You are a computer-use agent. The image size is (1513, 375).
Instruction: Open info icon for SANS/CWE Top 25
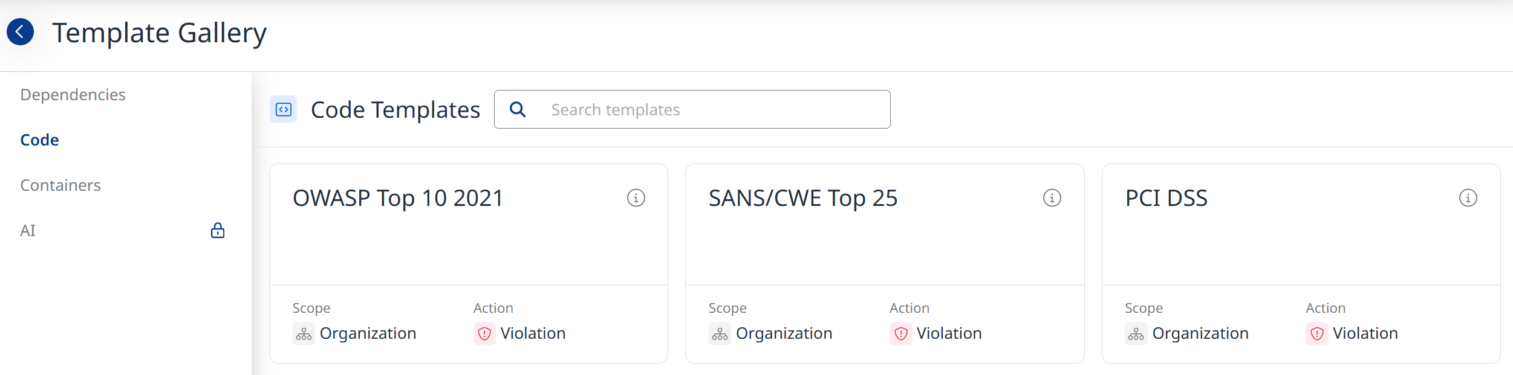point(1052,198)
